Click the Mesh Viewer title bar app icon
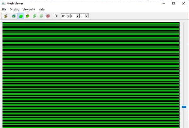Image resolution: width=189 pixels, height=128 pixels. (4, 3)
